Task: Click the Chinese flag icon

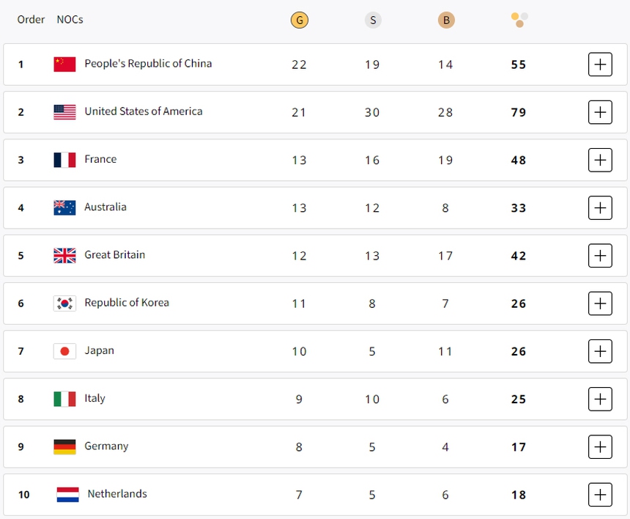Action: click(64, 64)
